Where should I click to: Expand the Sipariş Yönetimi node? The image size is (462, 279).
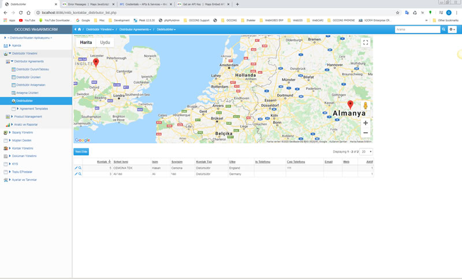pyautogui.click(x=10, y=132)
